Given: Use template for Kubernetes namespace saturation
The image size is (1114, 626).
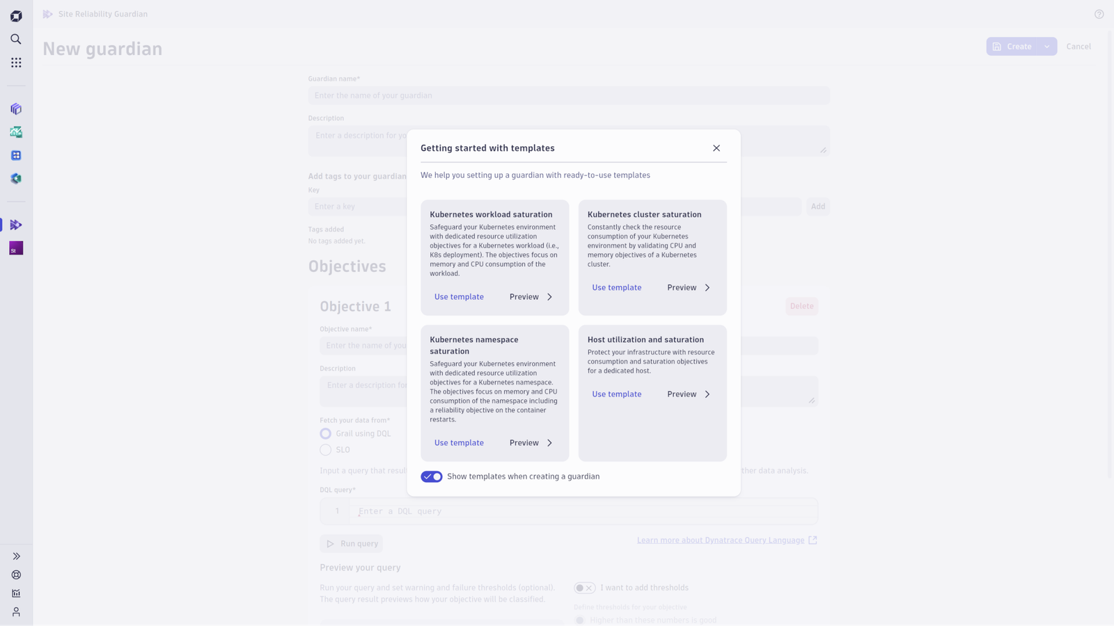Looking at the screenshot, I should tap(459, 443).
